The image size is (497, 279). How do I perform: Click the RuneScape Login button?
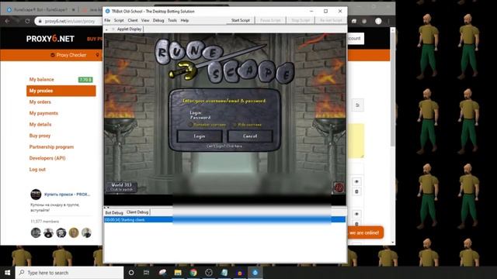200,136
